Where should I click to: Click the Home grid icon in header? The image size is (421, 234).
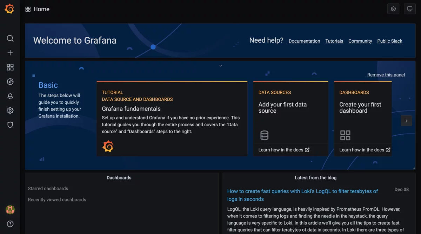pyautogui.click(x=28, y=9)
